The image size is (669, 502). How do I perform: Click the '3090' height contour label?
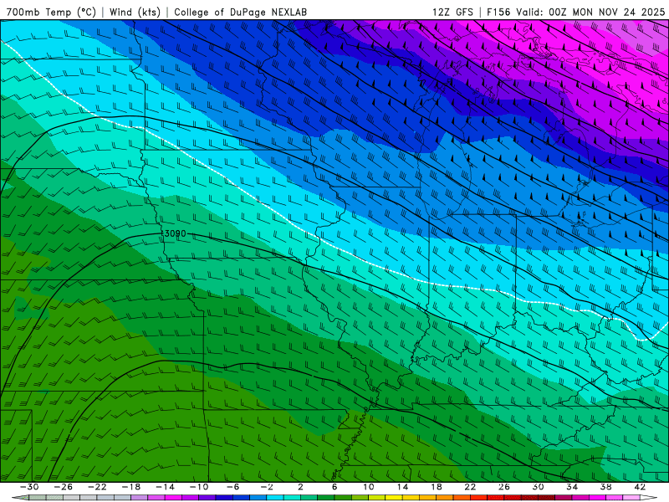coord(175,233)
